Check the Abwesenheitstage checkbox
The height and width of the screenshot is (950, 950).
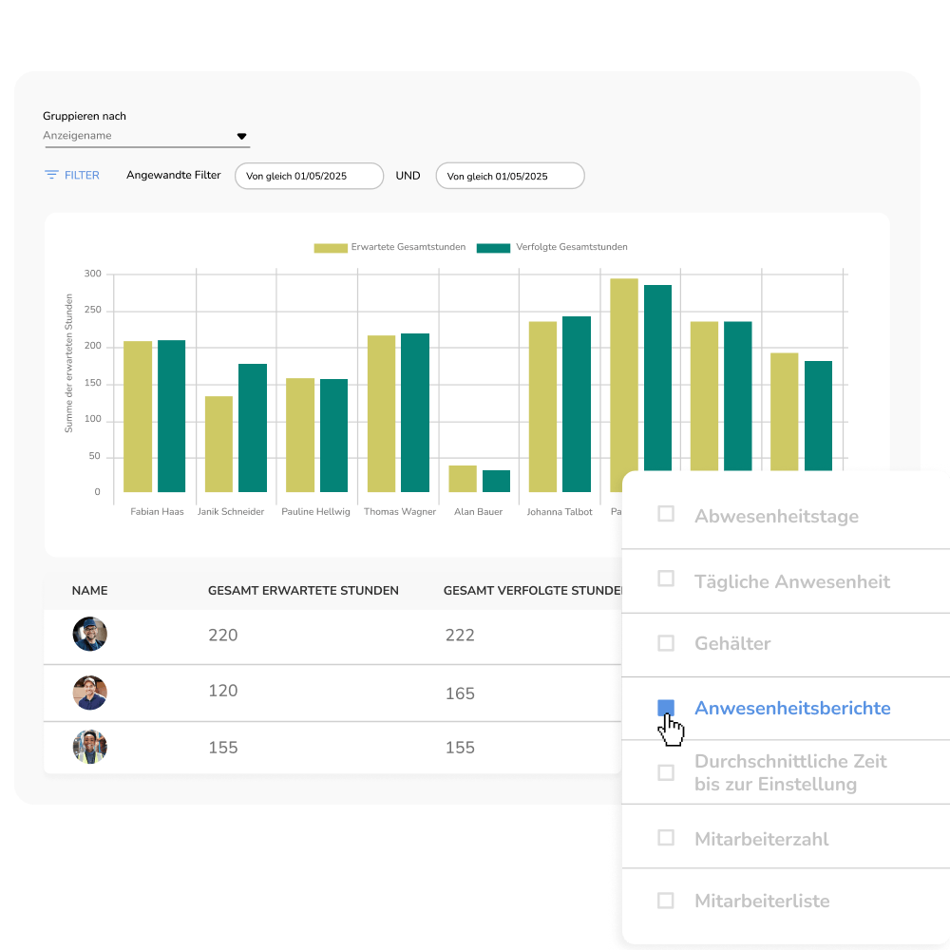click(666, 514)
